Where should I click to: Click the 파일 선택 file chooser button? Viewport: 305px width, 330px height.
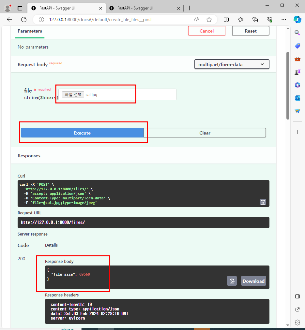coord(73,95)
